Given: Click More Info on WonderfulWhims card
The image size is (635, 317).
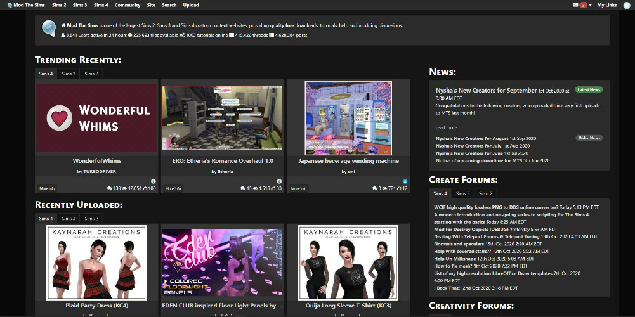Looking at the screenshot, I should [x=47, y=188].
